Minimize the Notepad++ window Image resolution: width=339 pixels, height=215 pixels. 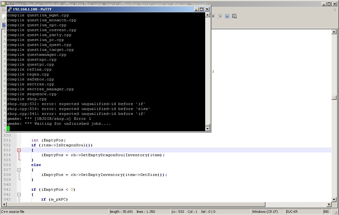tap(324, 4)
